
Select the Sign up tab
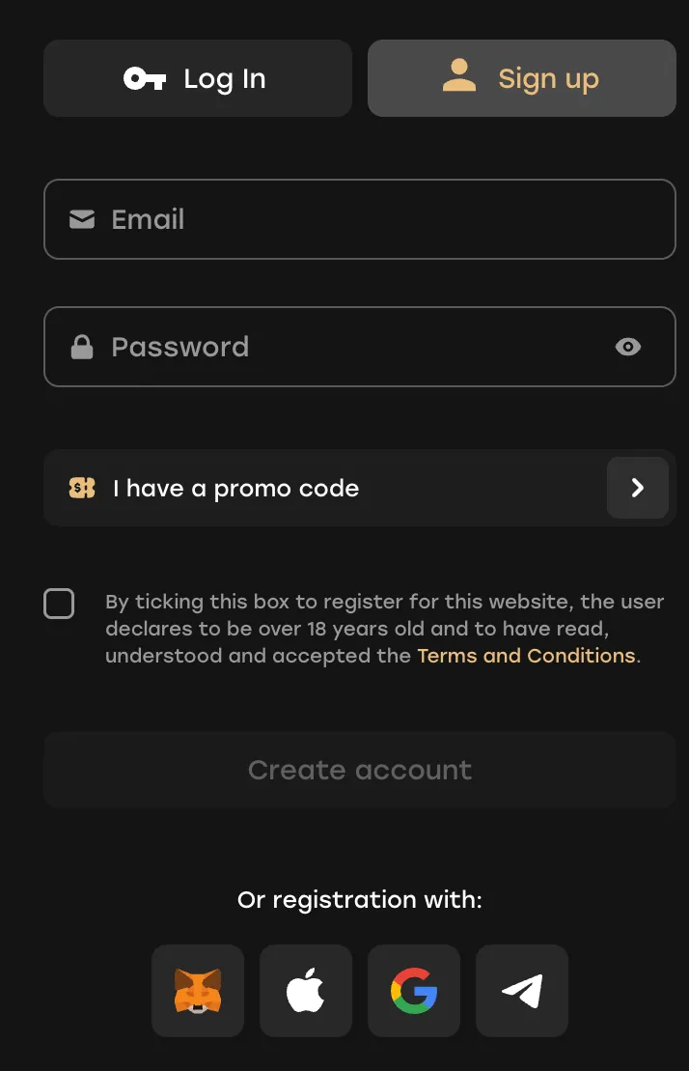click(x=521, y=78)
